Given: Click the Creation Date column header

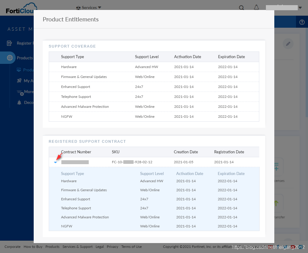Looking at the screenshot, I should (x=186, y=152).
